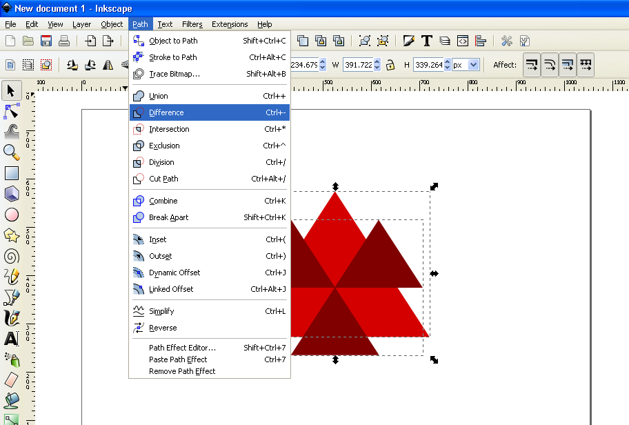
Task: Open the Layer menu
Action: coord(82,24)
